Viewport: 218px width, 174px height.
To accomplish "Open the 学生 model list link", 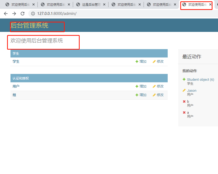I will [x=16, y=62].
